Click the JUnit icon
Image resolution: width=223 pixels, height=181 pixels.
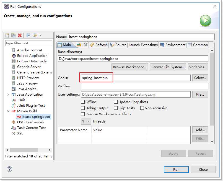(14, 100)
